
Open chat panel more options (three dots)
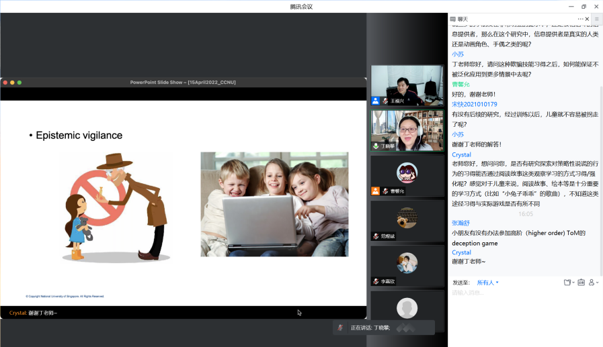(580, 19)
